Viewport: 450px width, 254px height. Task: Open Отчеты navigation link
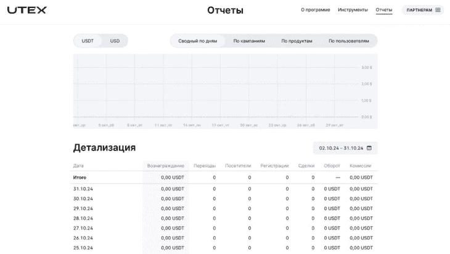click(383, 10)
